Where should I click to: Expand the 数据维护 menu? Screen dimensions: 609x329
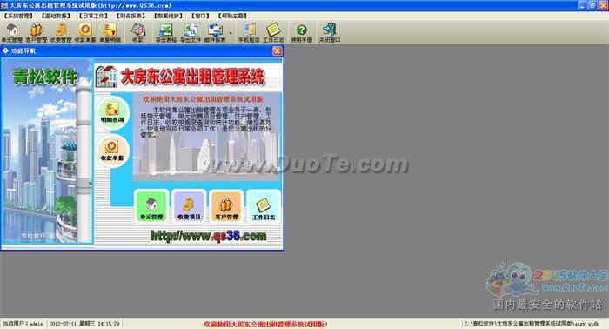(168, 16)
